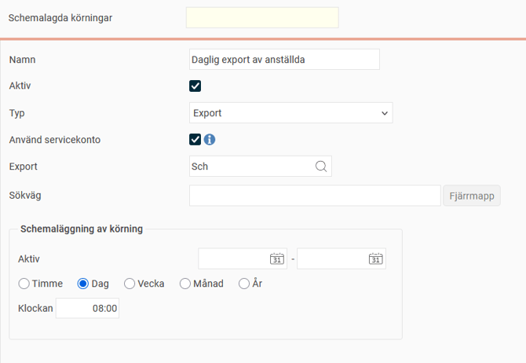Screen dimensions: 526x363
Task: Click the search magnifier in Export field
Action: 320,167
